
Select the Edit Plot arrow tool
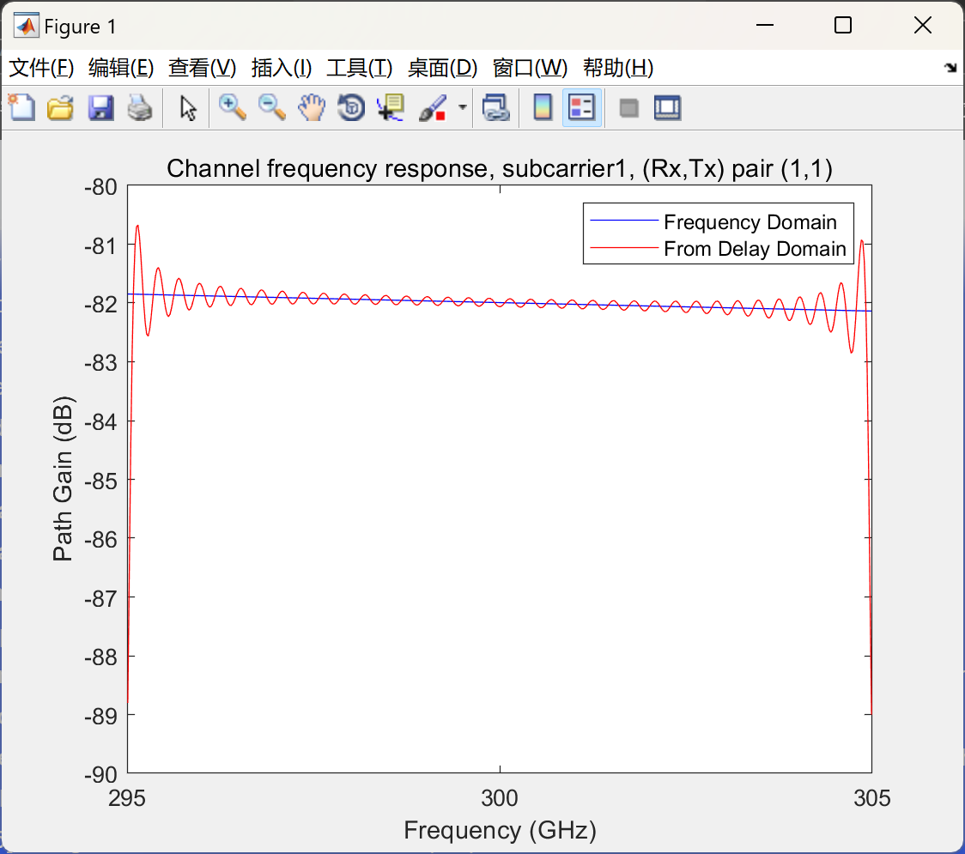(188, 107)
